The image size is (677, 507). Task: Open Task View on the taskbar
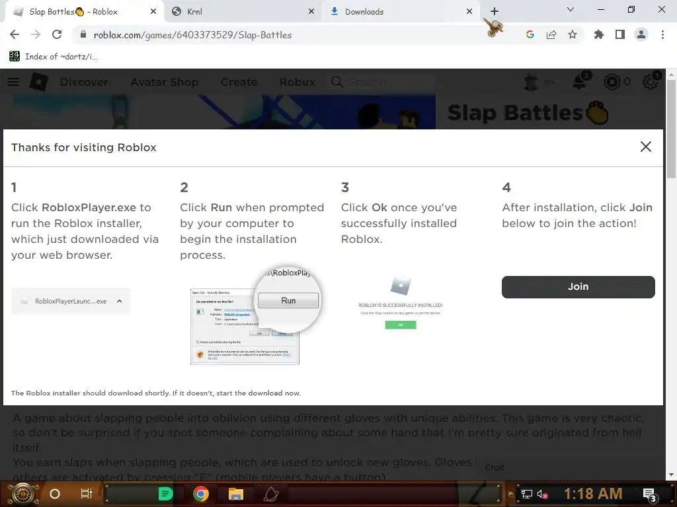click(87, 494)
